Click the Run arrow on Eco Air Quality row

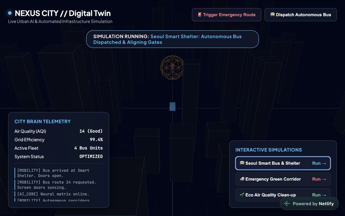pos(319,195)
